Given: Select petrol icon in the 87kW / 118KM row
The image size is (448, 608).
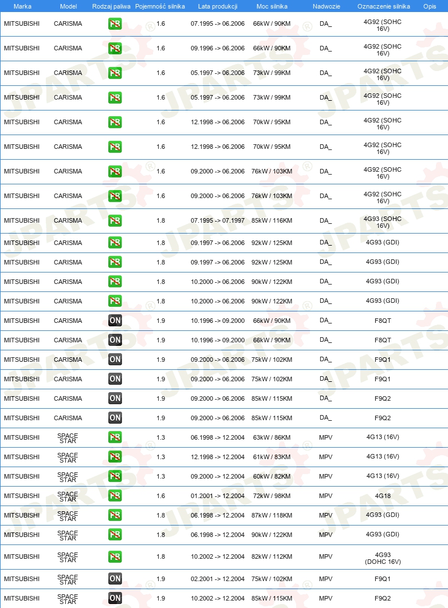Looking at the screenshot, I should click(115, 515).
